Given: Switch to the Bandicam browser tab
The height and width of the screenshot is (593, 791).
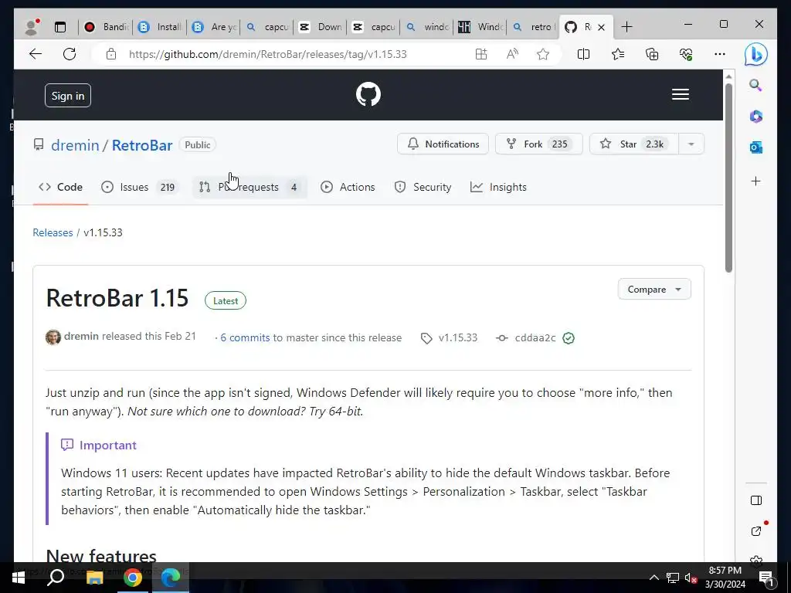Looking at the screenshot, I should coord(106,27).
